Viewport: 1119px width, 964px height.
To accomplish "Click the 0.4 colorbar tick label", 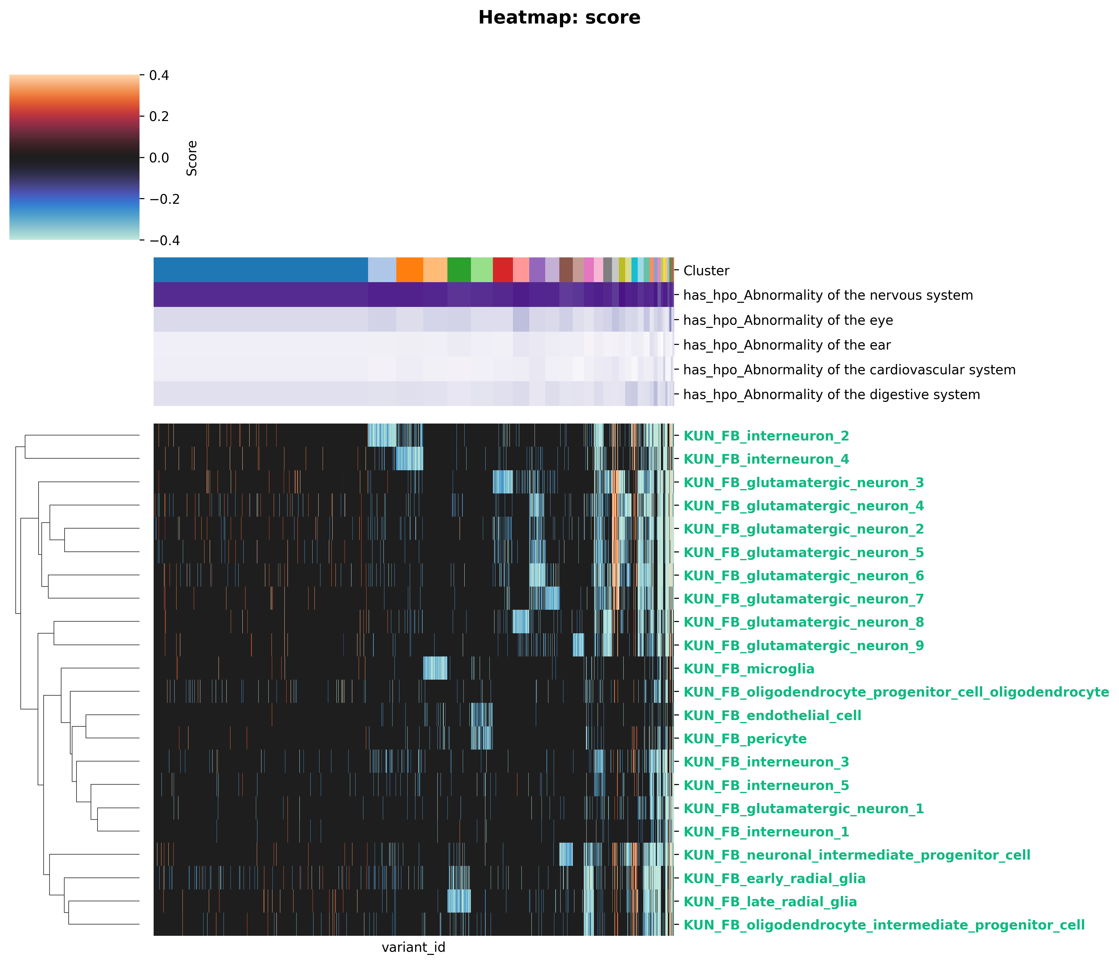I will tap(159, 75).
